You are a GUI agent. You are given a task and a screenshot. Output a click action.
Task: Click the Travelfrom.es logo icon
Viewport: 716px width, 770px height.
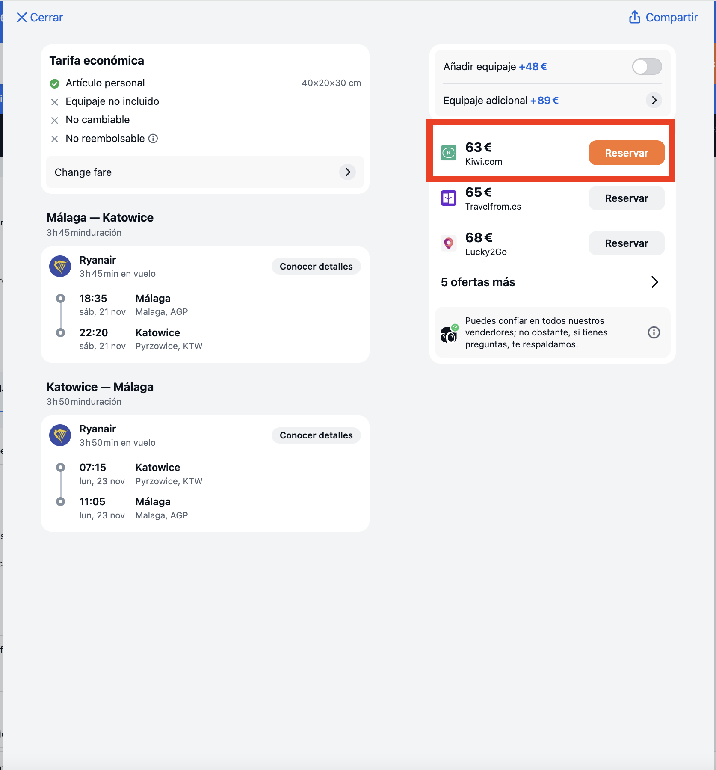tap(449, 198)
